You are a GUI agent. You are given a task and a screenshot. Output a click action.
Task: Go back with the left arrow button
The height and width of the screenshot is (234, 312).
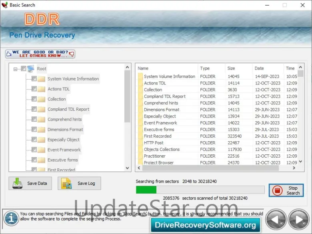click(x=276, y=220)
